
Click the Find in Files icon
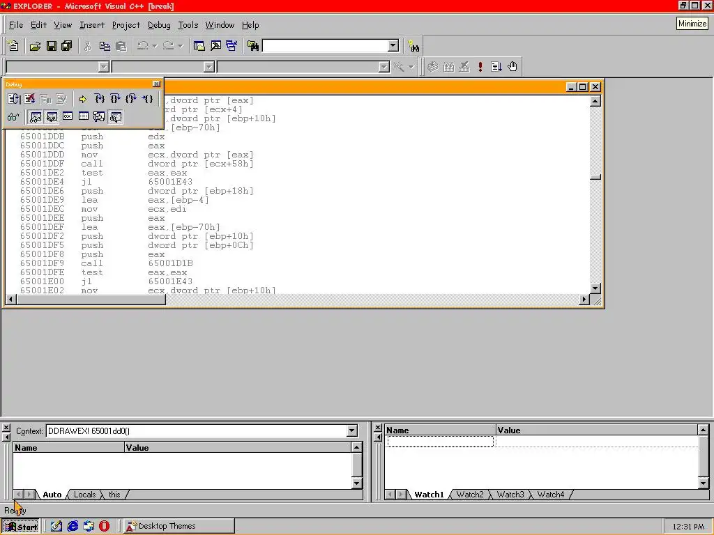coord(252,46)
